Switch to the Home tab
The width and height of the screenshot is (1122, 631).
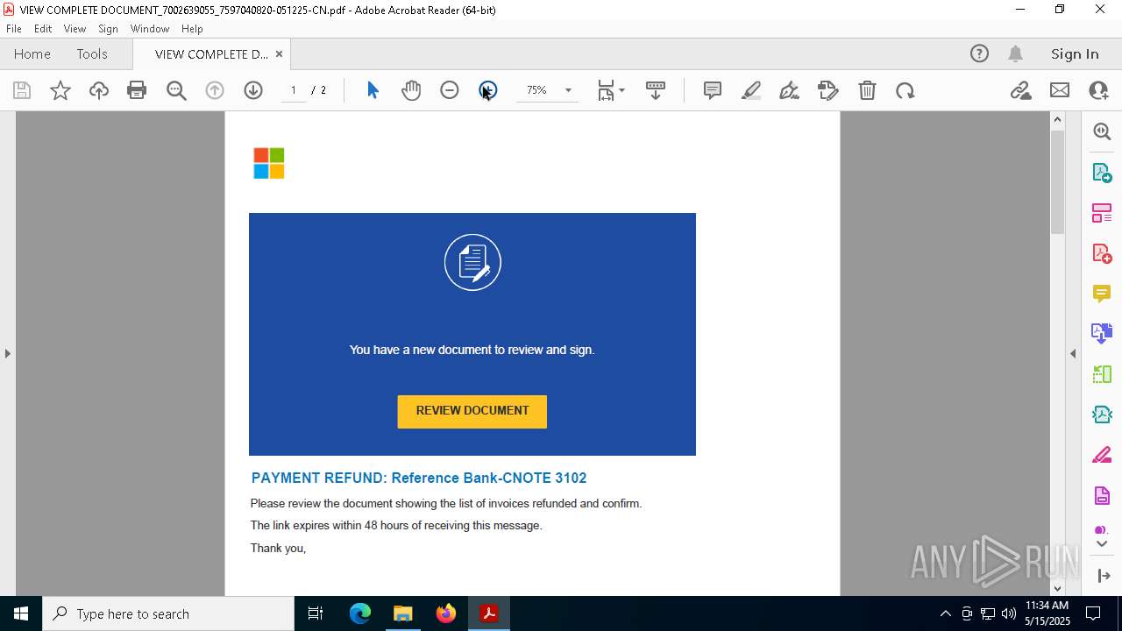(32, 53)
